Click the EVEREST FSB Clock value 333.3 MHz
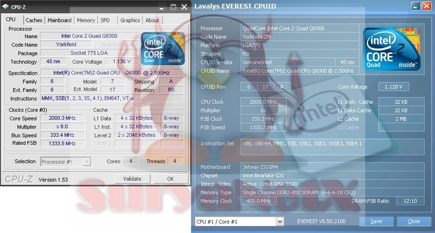 (263, 119)
